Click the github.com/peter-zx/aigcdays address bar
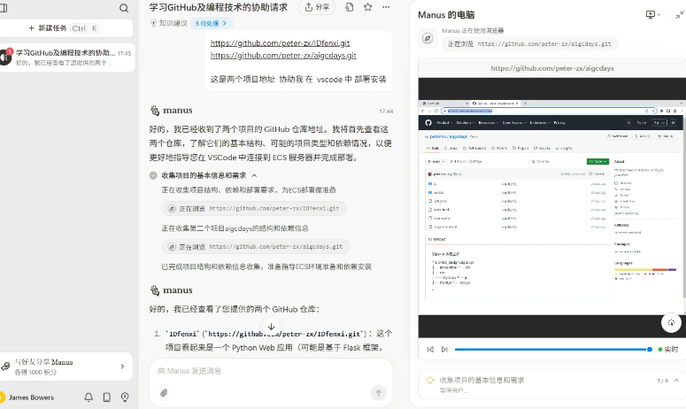This screenshot has height=409, width=686. 552,68
